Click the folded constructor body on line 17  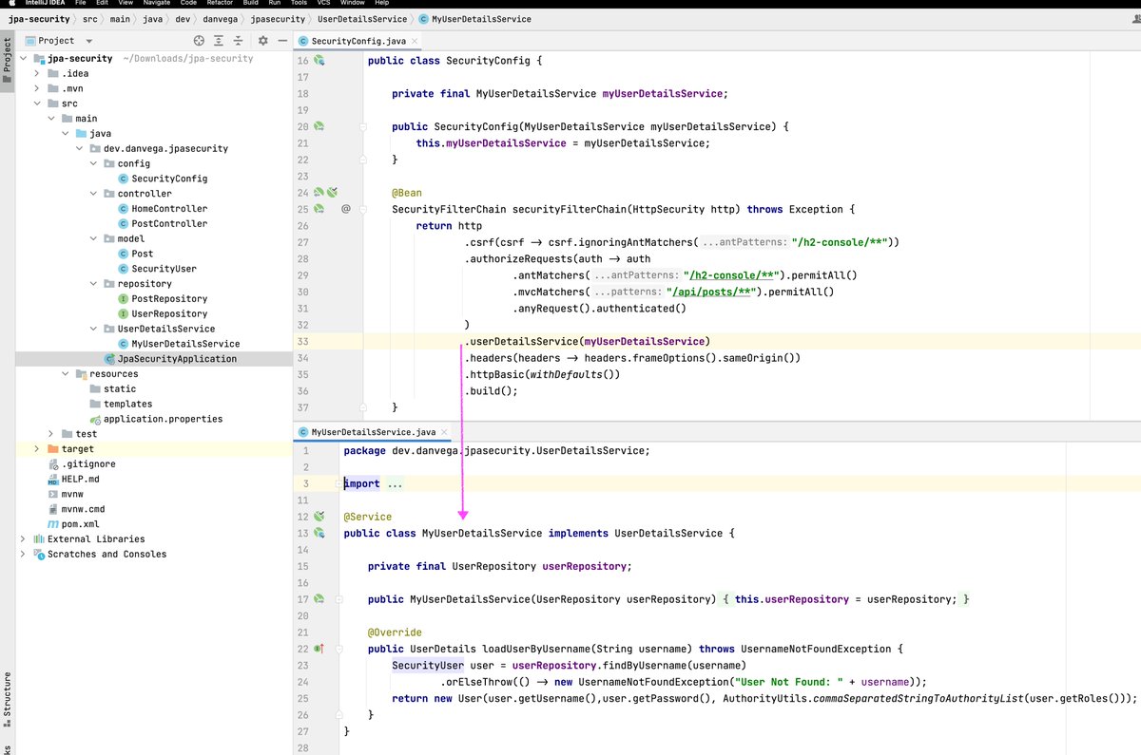pos(845,599)
